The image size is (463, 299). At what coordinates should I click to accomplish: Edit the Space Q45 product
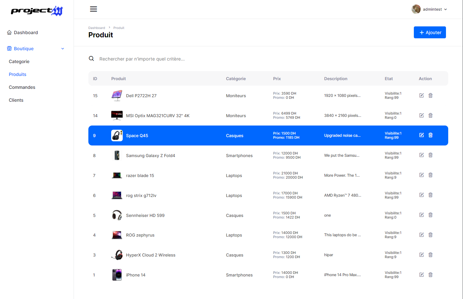click(421, 135)
